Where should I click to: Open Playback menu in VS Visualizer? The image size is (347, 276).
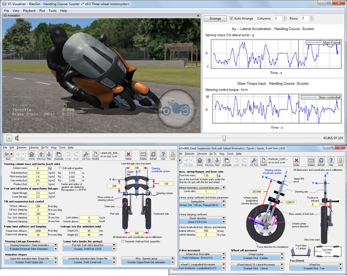[x=29, y=11]
